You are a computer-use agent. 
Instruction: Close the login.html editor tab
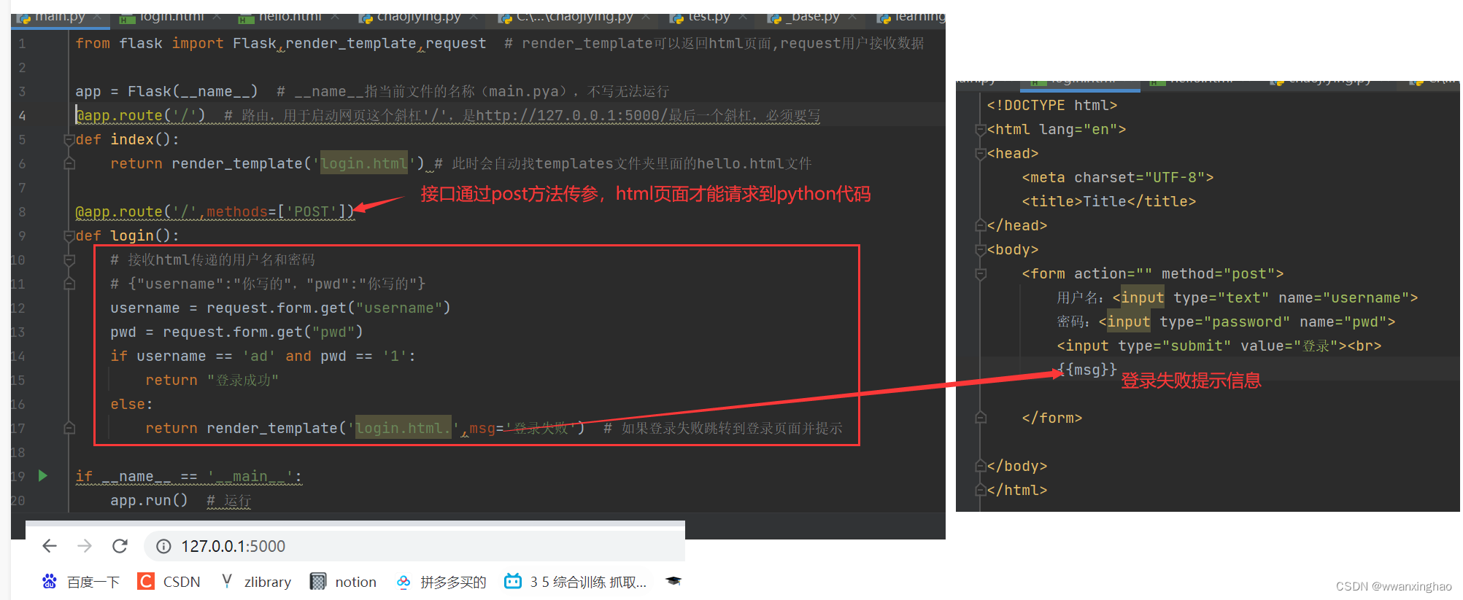[217, 17]
